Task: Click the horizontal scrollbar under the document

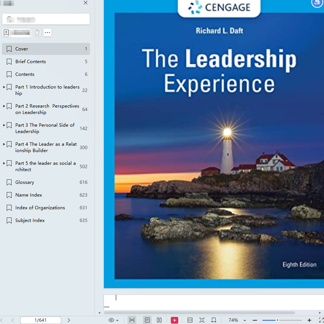Action: [199, 313]
